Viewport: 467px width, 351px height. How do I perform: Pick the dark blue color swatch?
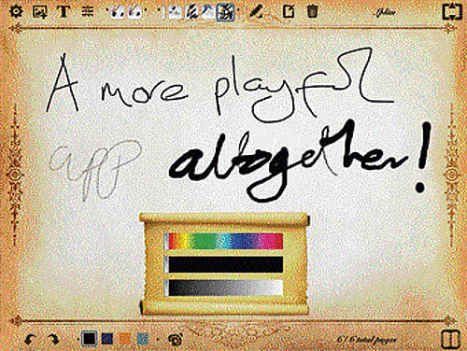click(107, 339)
